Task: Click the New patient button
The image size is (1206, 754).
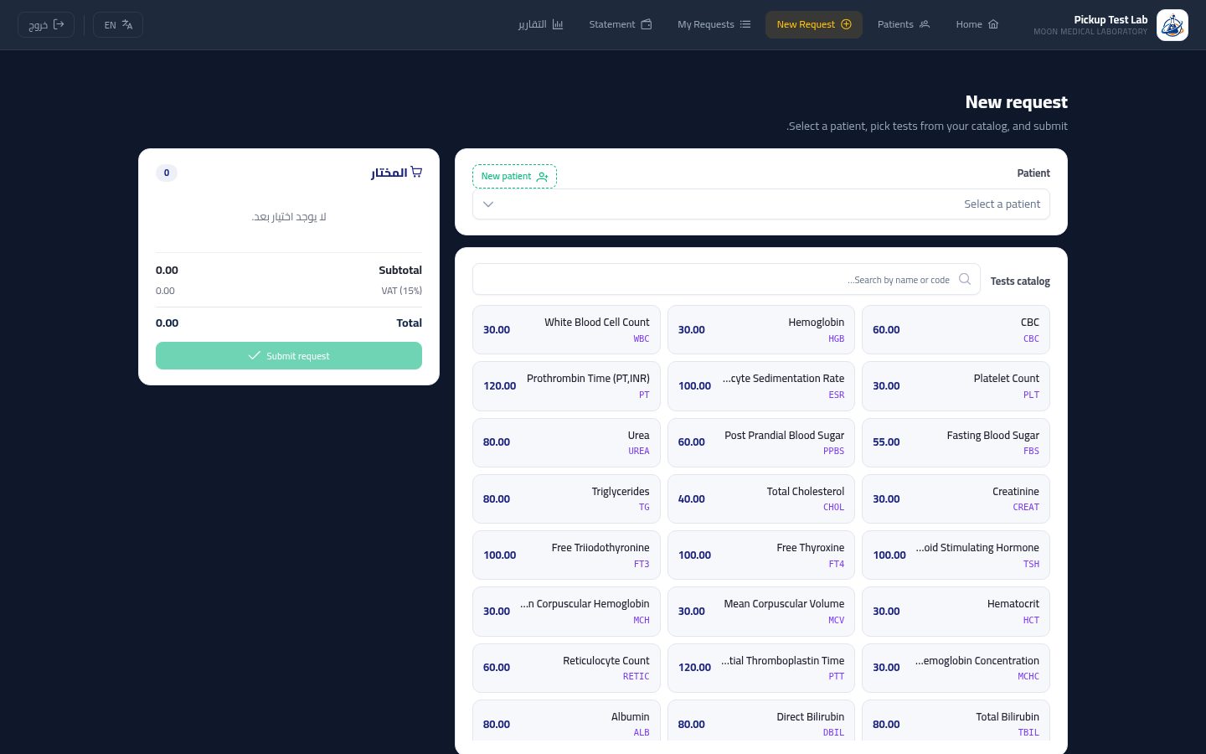Action: (x=514, y=176)
